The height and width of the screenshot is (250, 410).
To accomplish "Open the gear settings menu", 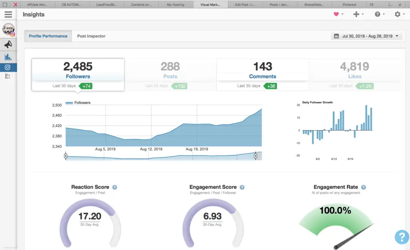I will (x=398, y=14).
